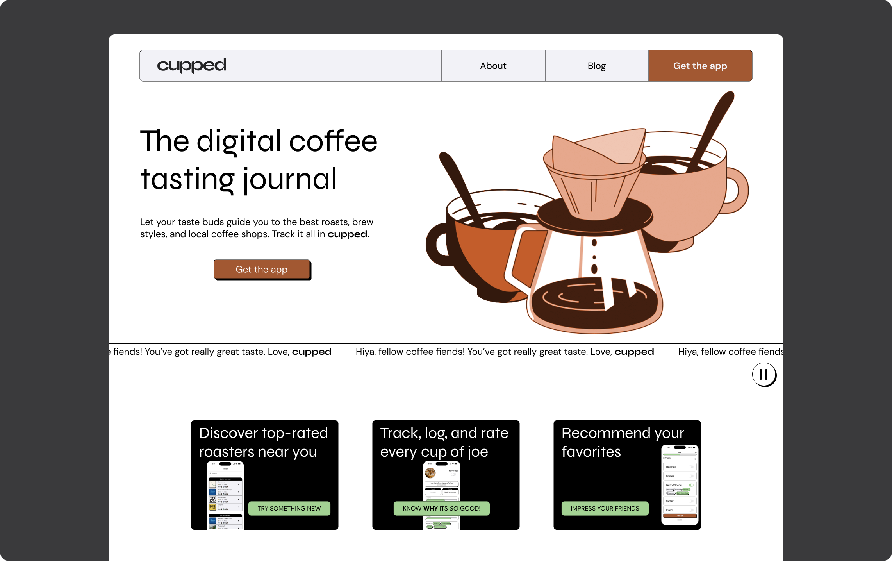Disable the Nutty/Cocoa flavor toggle
The height and width of the screenshot is (561, 892).
coord(691,485)
